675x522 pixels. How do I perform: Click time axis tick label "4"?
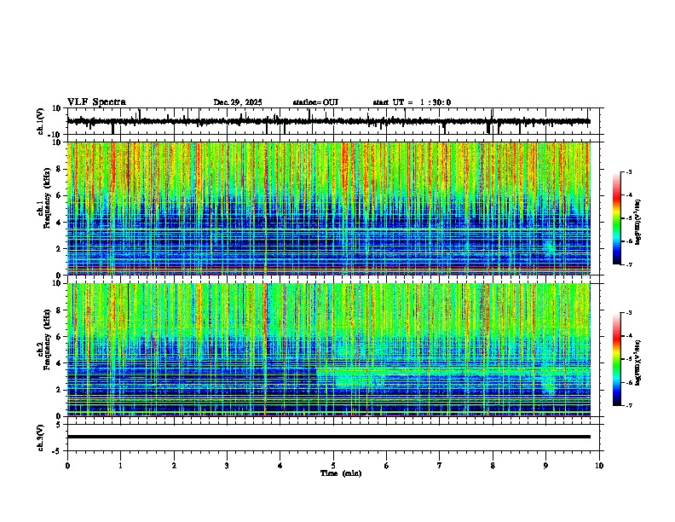280,466
